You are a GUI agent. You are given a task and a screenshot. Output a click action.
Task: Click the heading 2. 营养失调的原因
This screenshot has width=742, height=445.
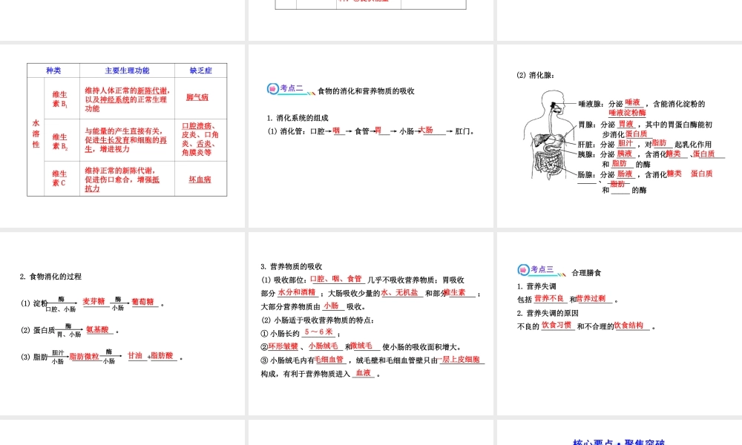(548, 313)
